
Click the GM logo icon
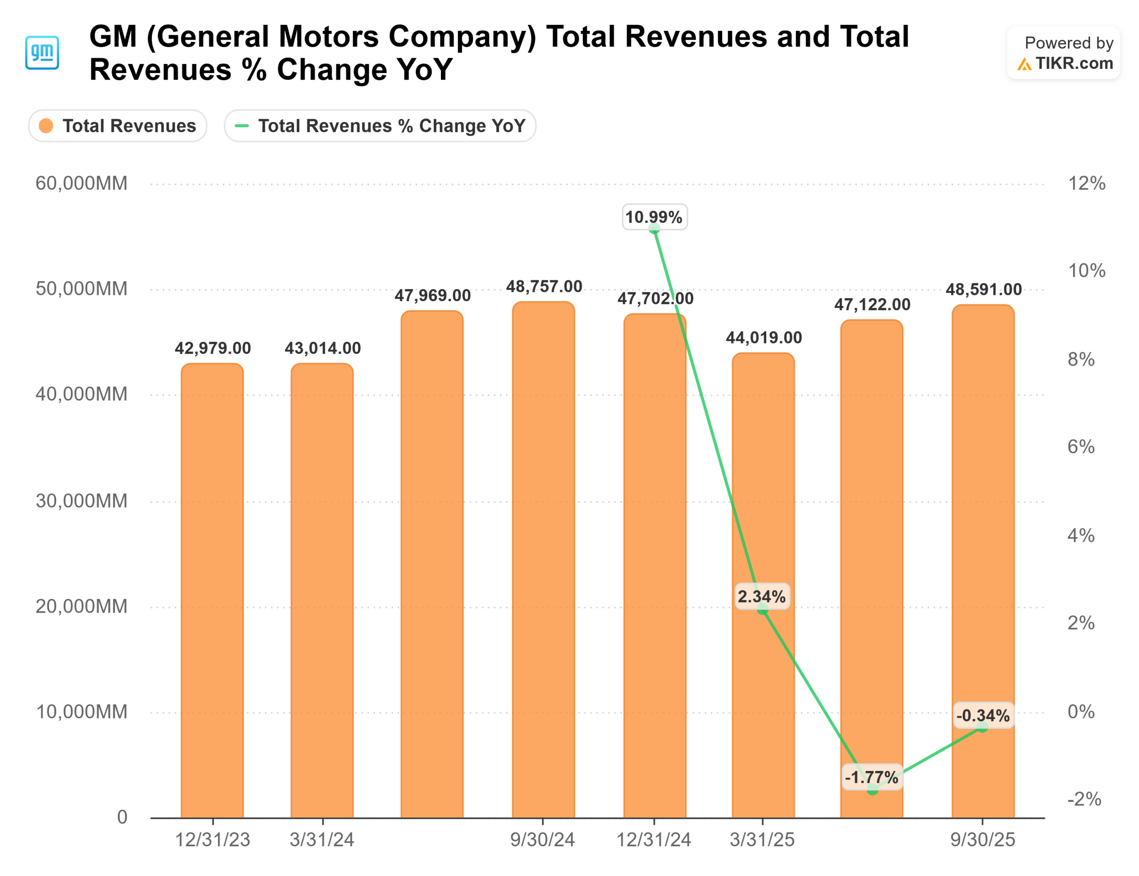click(42, 52)
